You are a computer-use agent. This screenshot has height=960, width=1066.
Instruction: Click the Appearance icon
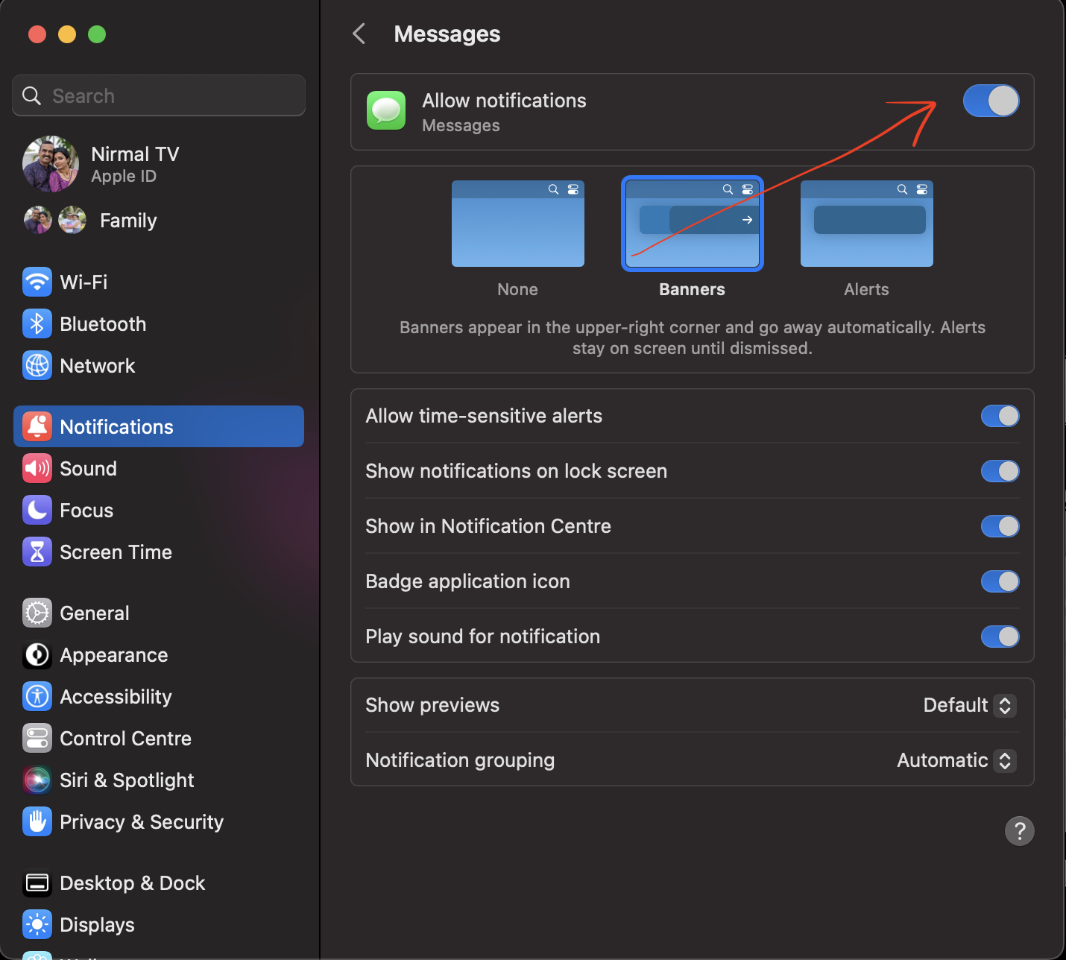click(x=37, y=654)
